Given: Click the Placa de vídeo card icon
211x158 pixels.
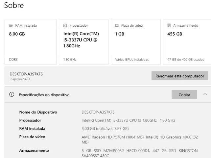Looking at the screenshot, I should coord(117,25).
